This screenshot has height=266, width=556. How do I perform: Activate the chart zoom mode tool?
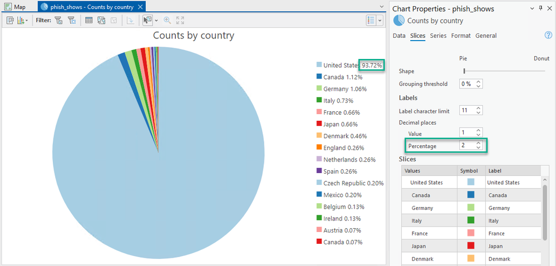[x=168, y=21]
